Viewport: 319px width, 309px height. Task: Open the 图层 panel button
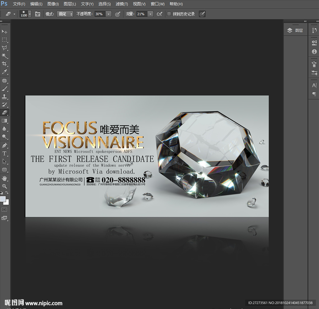click(x=295, y=30)
